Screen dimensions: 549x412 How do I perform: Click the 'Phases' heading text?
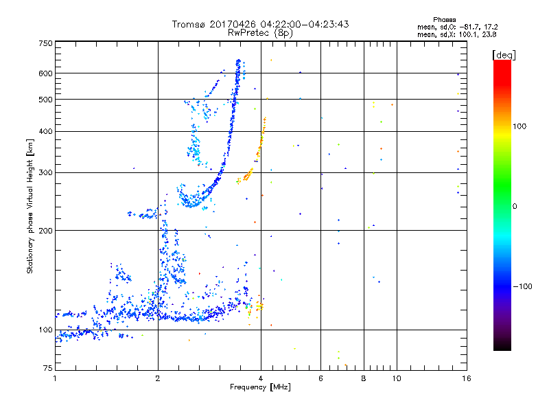pos(444,20)
